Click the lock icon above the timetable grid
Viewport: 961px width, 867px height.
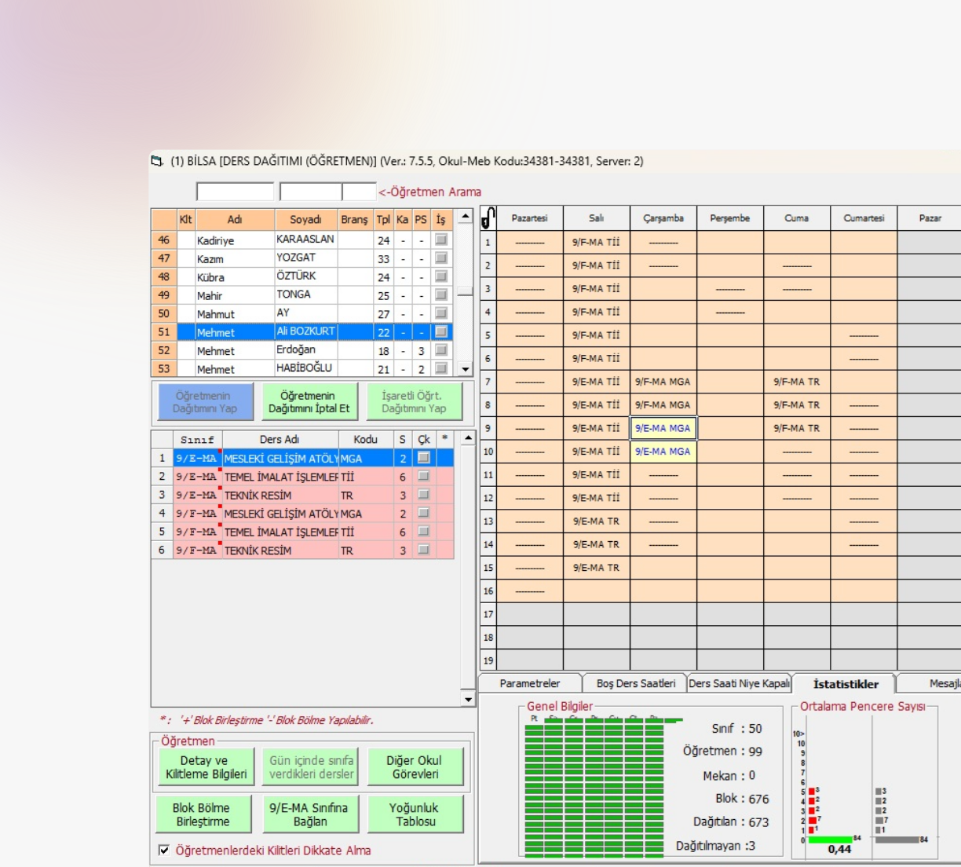pos(488,218)
